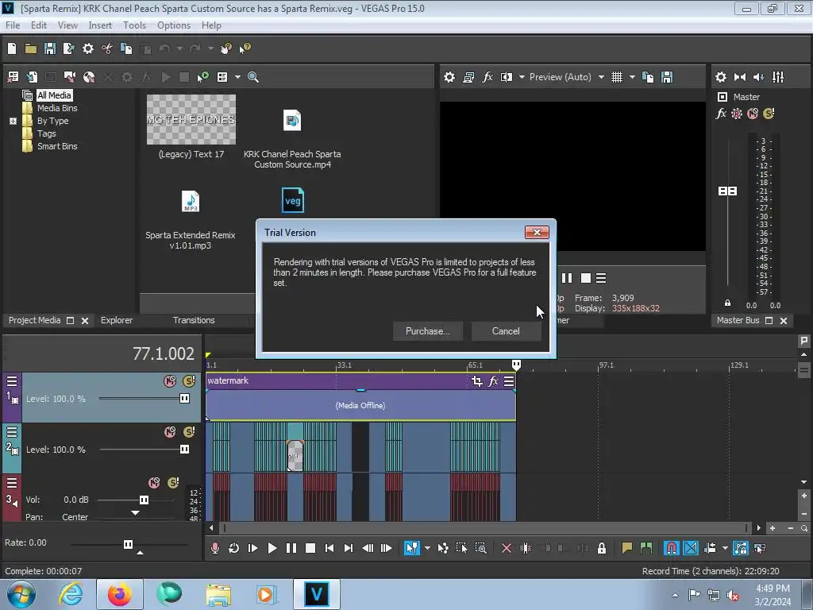The height and width of the screenshot is (610, 813).
Task: Open a project with the folder icon
Action: (x=31, y=48)
